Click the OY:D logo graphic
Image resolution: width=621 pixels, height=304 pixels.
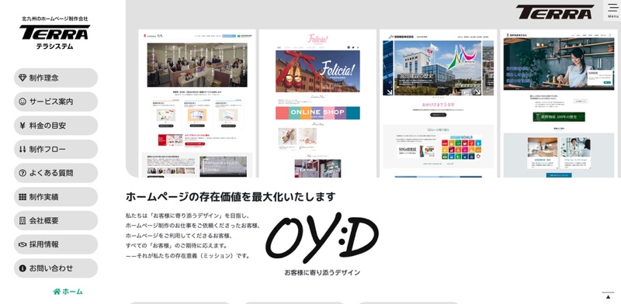coord(322,238)
